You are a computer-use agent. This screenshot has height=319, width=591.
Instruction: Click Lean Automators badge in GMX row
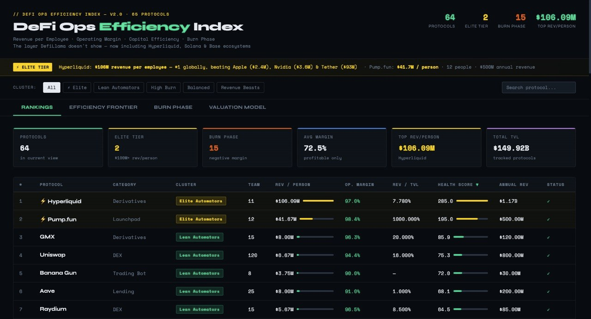199,237
